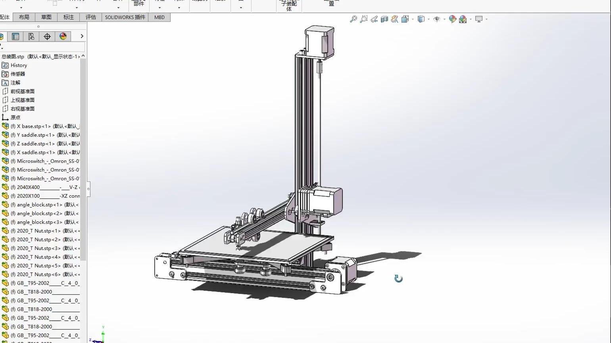Click the Display Style cube icon
The height and width of the screenshot is (343, 611).
pyautogui.click(x=421, y=19)
